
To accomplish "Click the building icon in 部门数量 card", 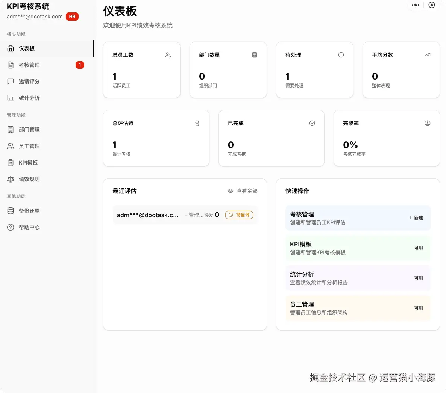I will point(255,55).
